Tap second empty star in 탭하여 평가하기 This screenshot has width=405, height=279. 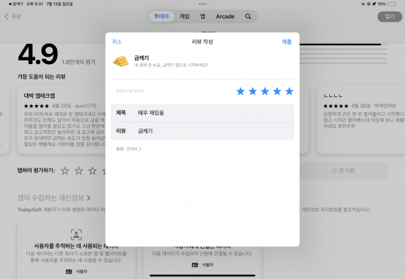(79, 170)
